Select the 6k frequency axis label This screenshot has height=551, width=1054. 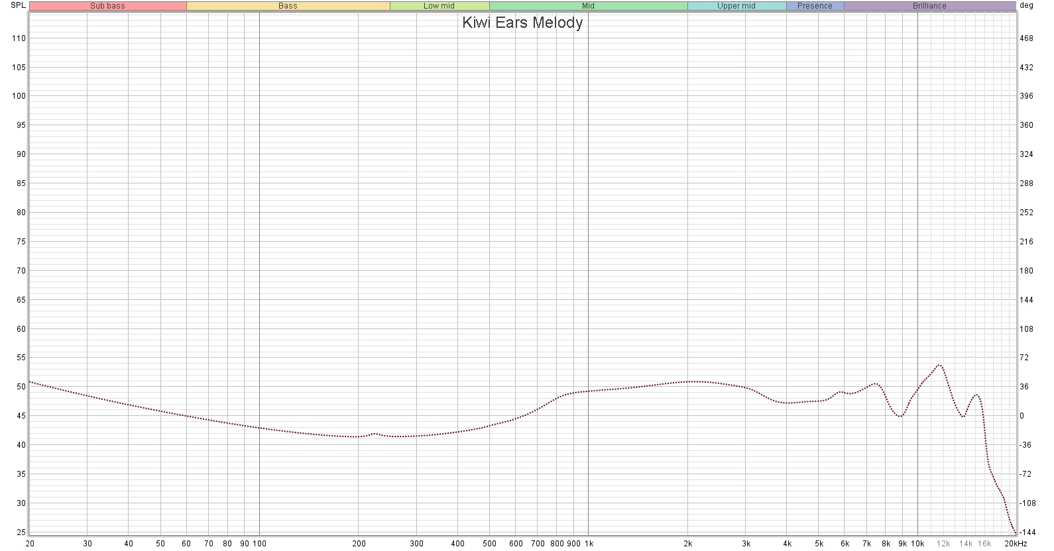pos(845,544)
